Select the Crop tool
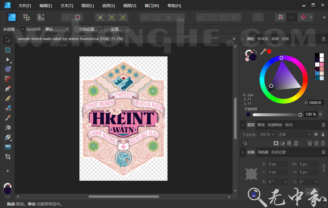The image size is (328, 208). pos(8,157)
